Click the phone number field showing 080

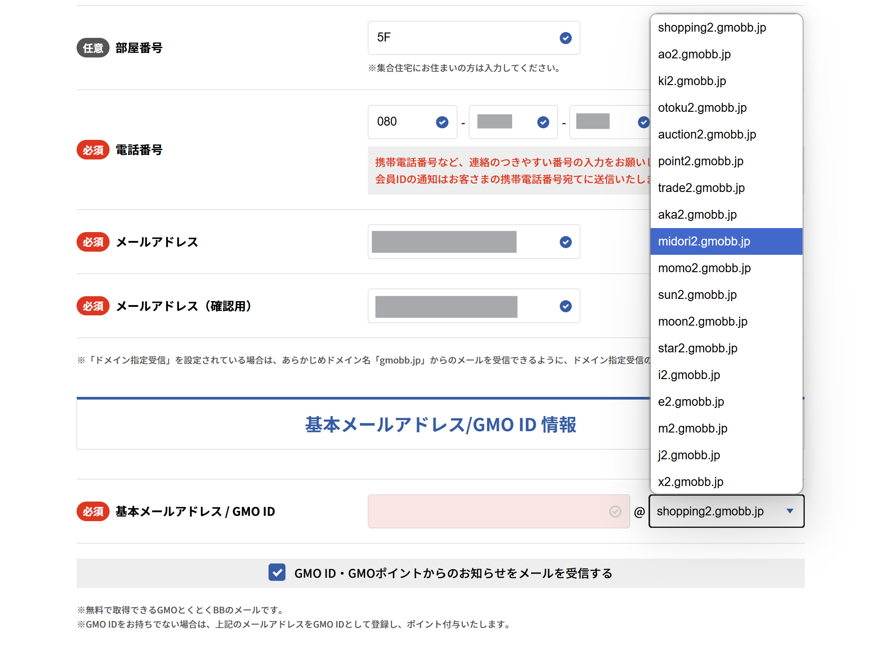tap(412, 122)
